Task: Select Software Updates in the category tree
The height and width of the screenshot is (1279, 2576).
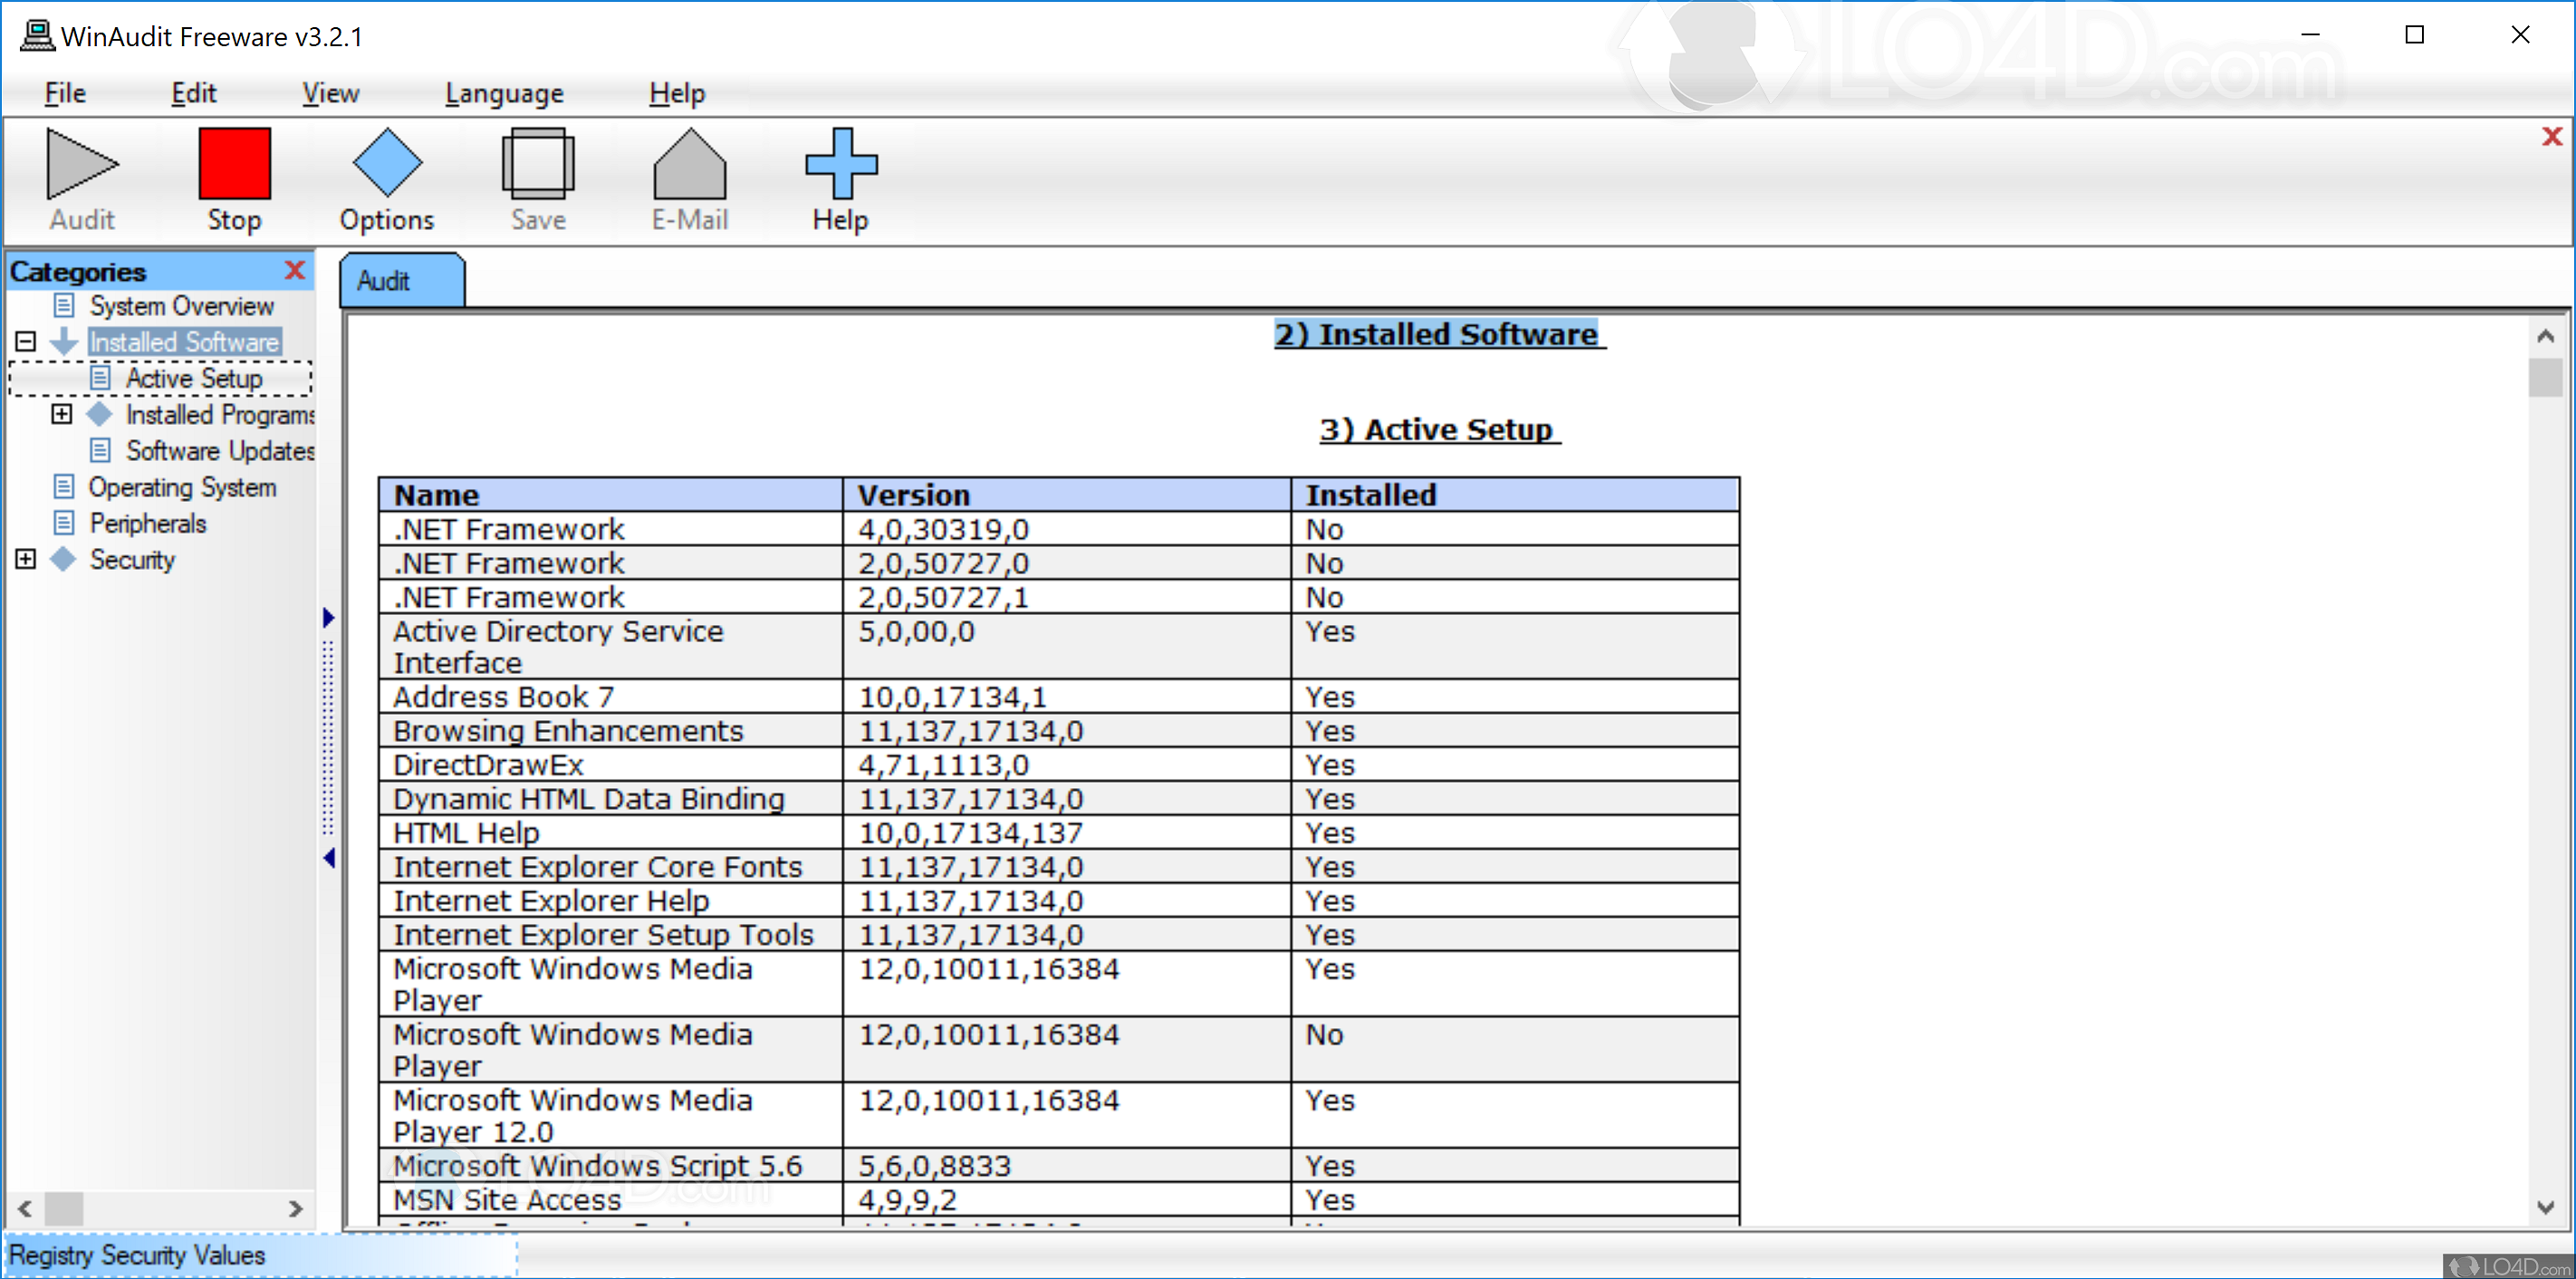Action: pyautogui.click(x=219, y=451)
